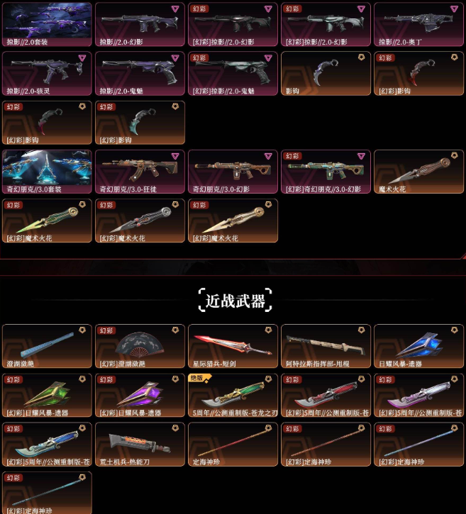Open the 掠影//2.0套装 bundle thumbnail
Image resolution: width=466 pixels, height=514 pixels.
(x=47, y=24)
